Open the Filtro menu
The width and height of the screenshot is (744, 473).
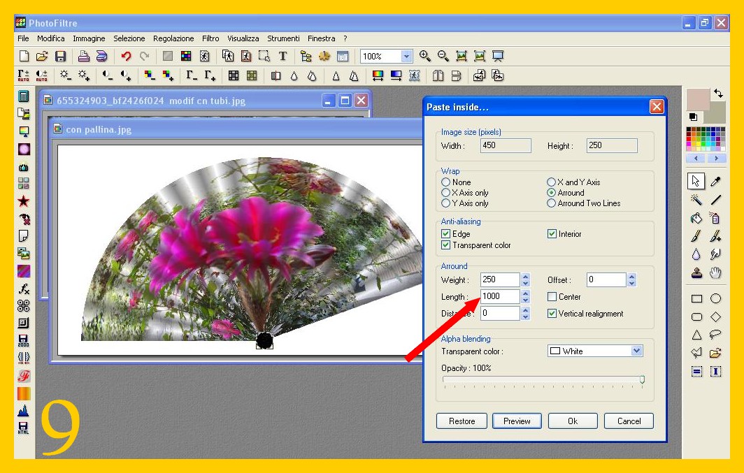(210, 38)
